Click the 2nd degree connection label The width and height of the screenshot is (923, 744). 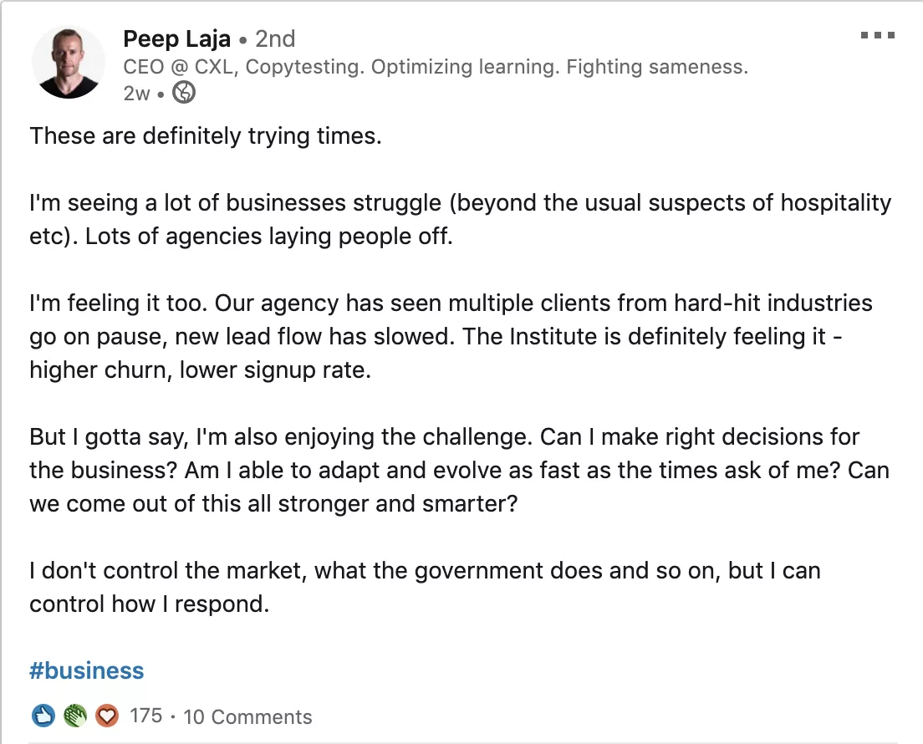pyautogui.click(x=275, y=38)
